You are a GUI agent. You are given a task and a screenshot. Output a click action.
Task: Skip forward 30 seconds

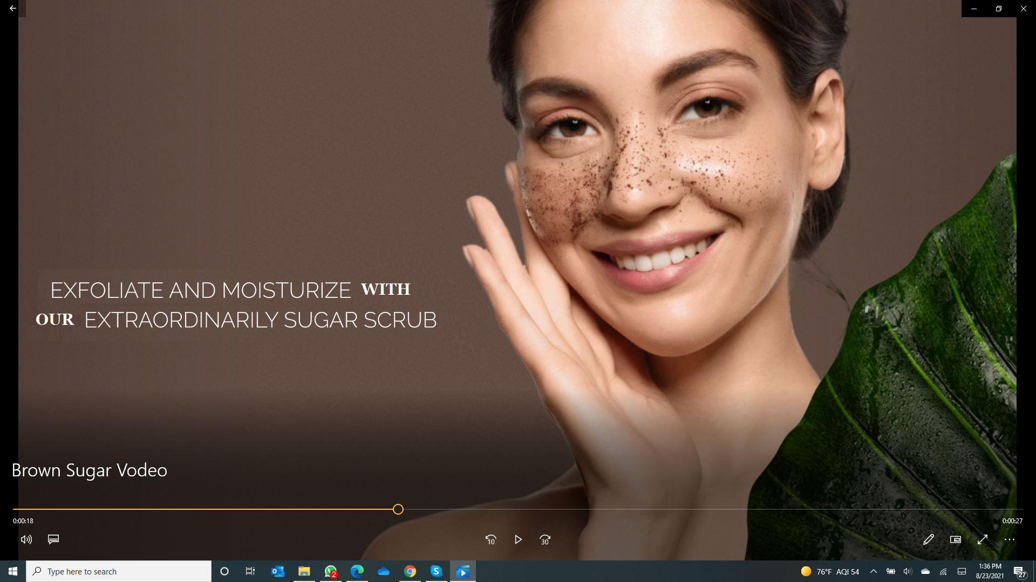coord(545,539)
